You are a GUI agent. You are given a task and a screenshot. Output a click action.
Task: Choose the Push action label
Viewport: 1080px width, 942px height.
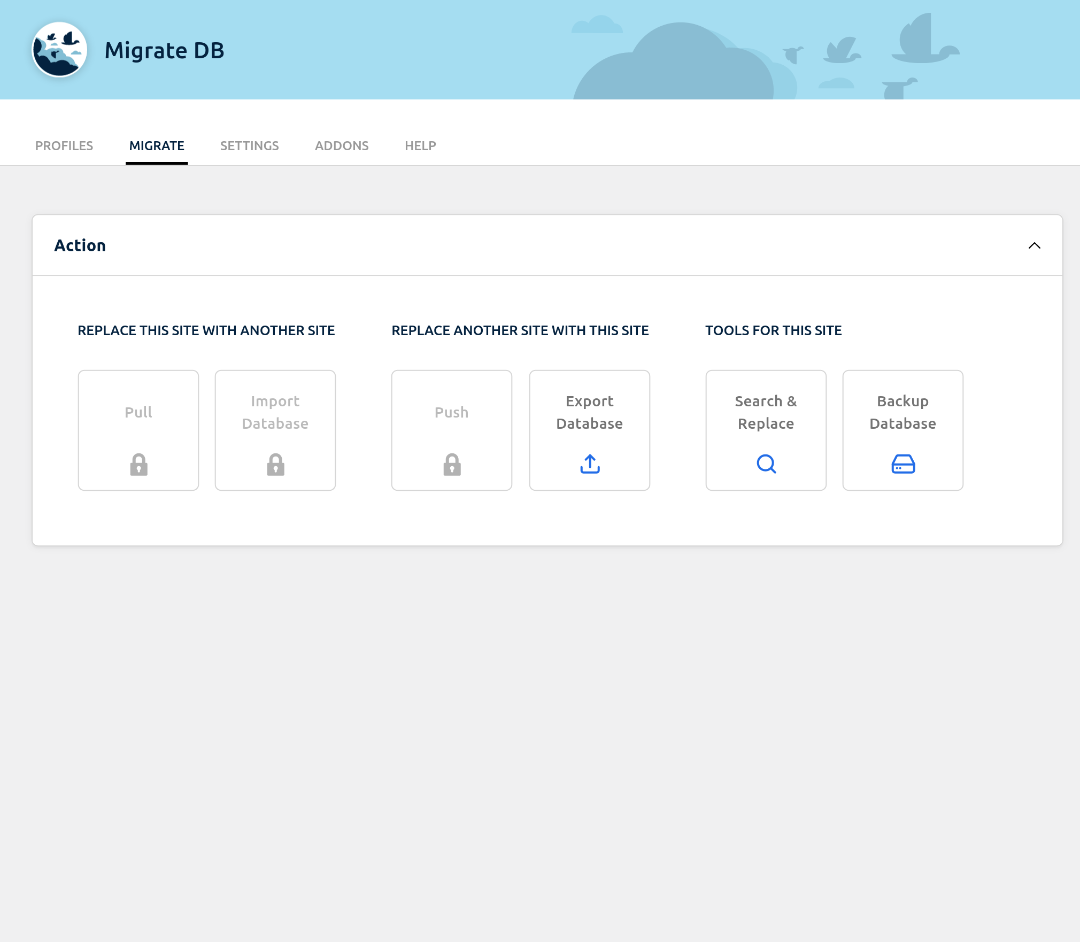(x=452, y=412)
